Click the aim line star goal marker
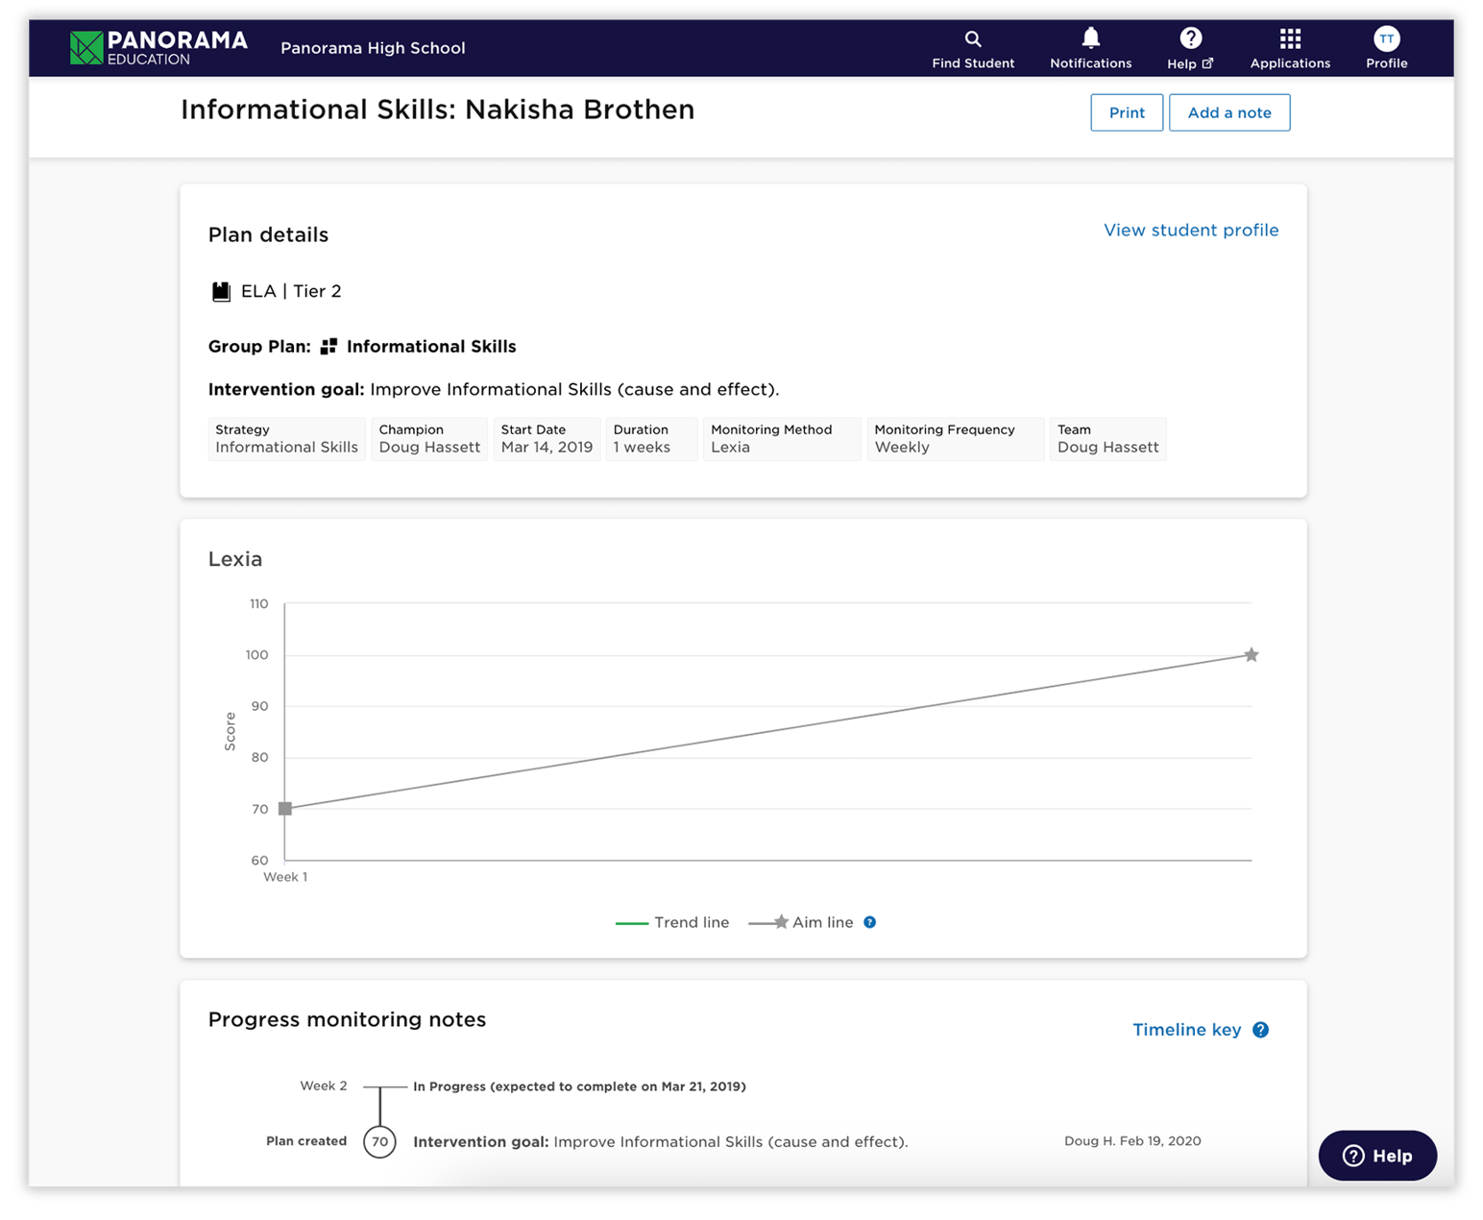The image size is (1483, 1220). click(x=1251, y=655)
